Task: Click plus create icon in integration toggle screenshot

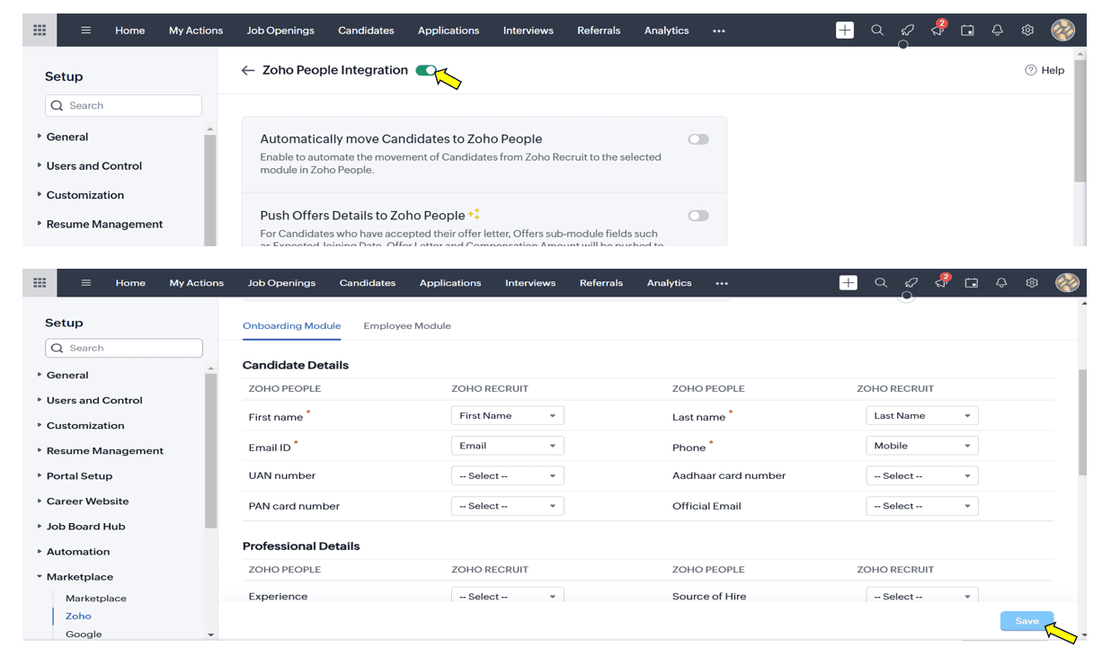Action: tap(845, 30)
